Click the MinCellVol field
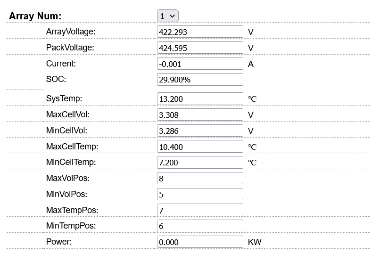Screen dimensions: 371x262 point(200,131)
